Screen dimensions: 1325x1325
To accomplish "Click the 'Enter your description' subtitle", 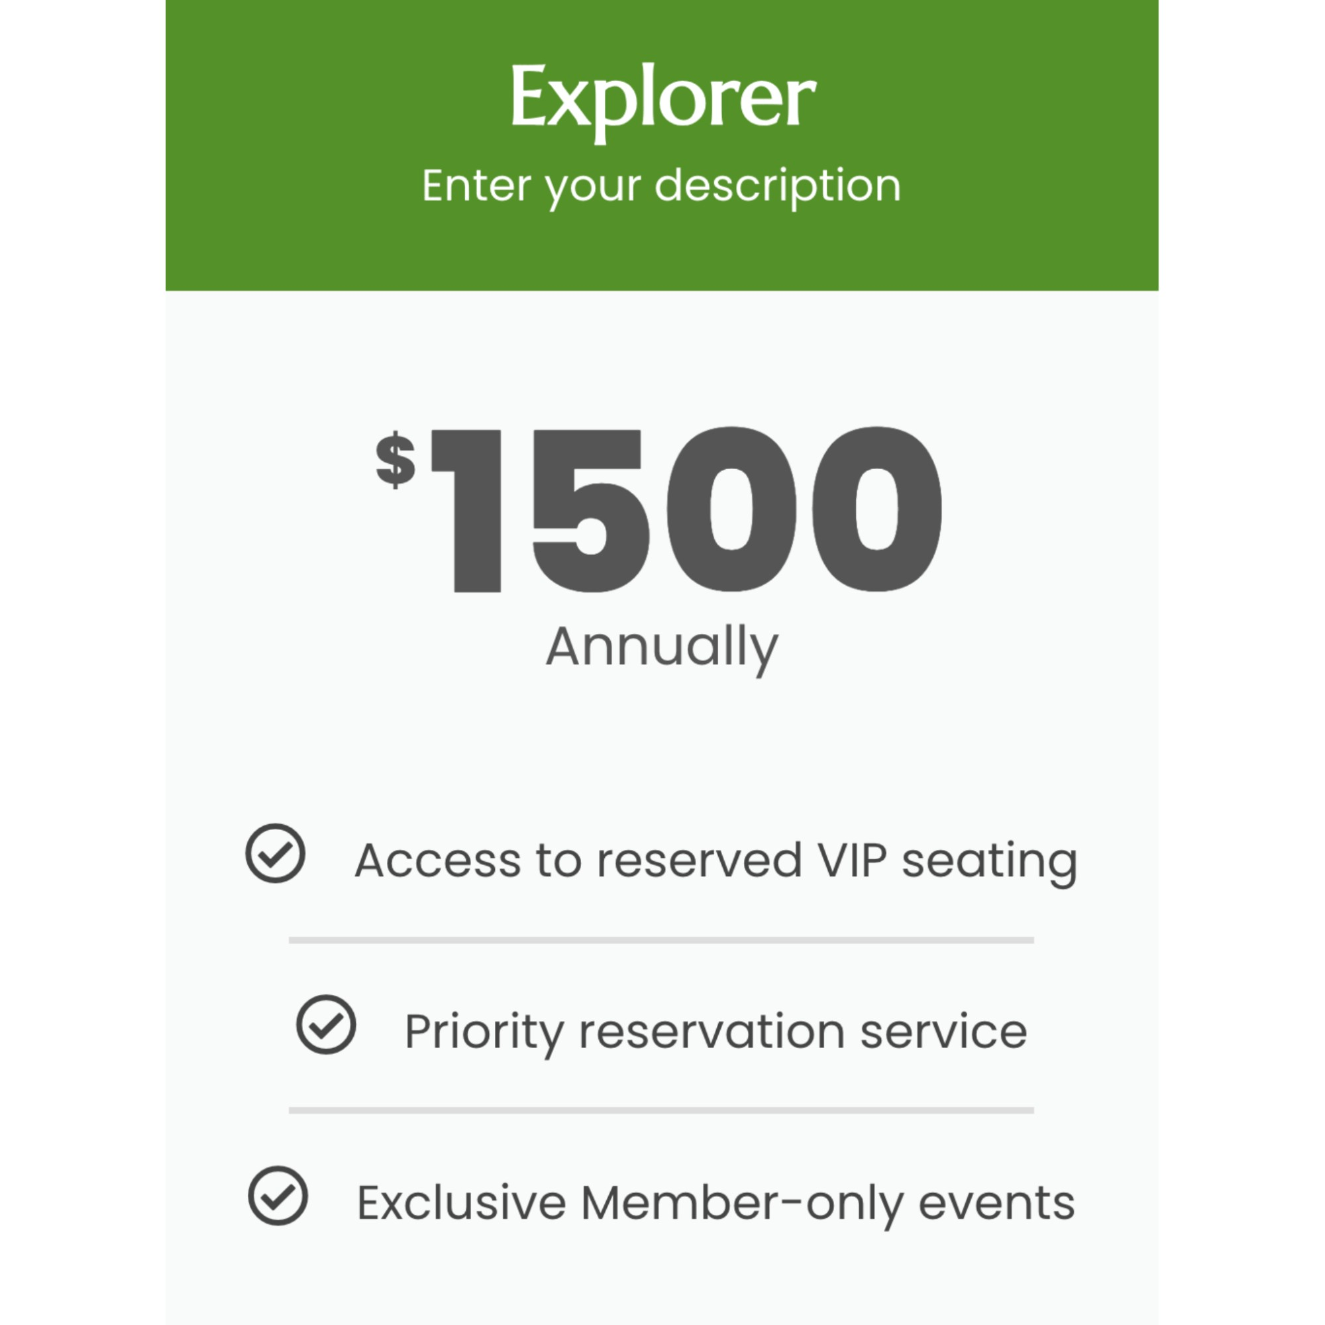I will coord(661,185).
